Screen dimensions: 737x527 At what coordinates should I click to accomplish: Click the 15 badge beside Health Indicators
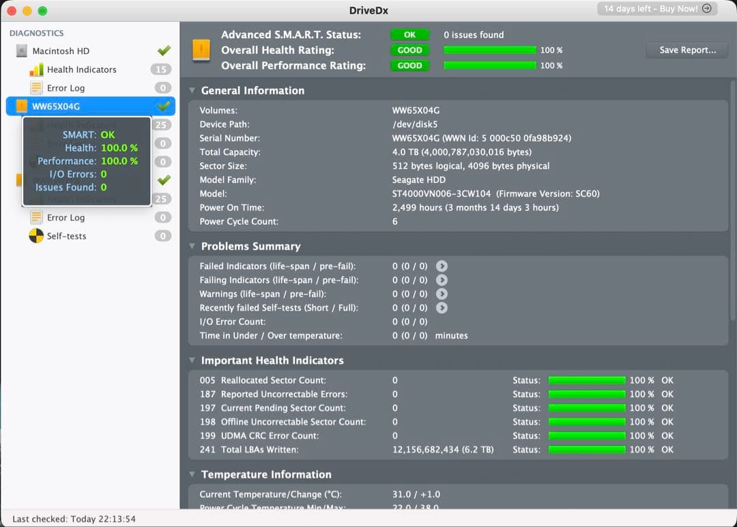coord(161,70)
